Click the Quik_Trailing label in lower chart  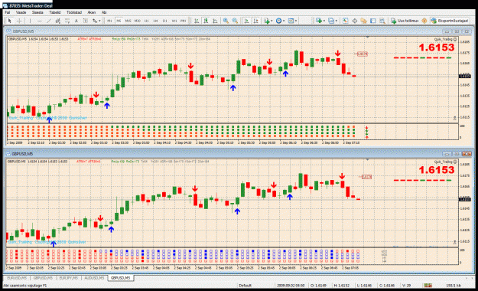pyautogui.click(x=445, y=162)
